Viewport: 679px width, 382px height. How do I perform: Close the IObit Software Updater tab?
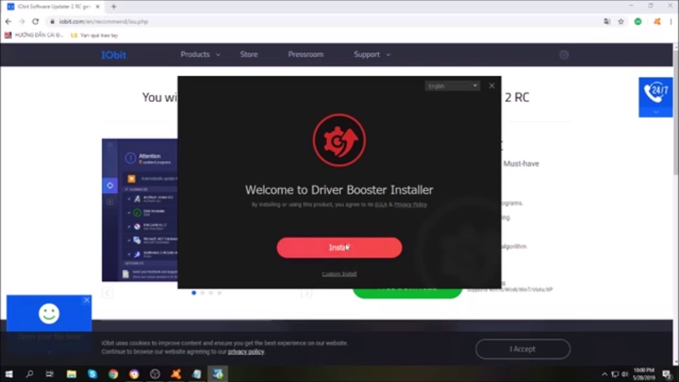(98, 7)
